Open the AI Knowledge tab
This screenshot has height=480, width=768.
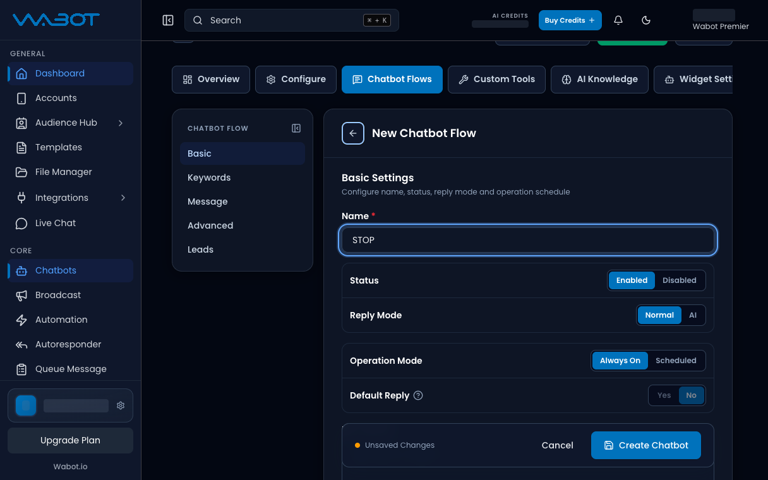pyautogui.click(x=599, y=80)
